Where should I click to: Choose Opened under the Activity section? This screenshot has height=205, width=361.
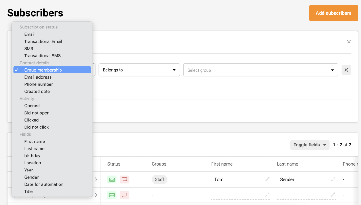point(32,106)
